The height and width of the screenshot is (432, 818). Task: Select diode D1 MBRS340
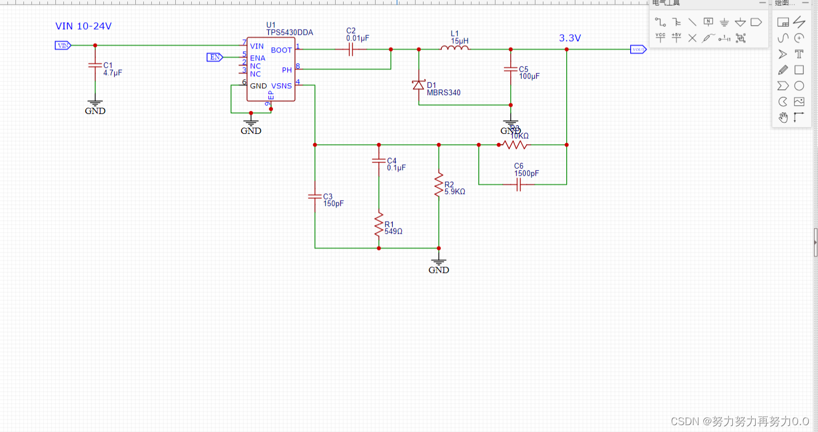click(x=418, y=85)
